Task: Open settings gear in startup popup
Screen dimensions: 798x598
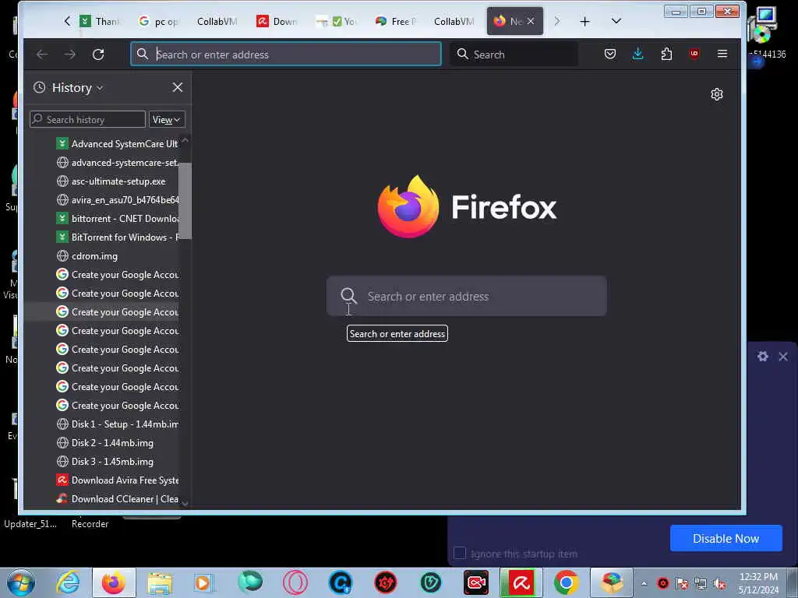Action: click(x=762, y=357)
